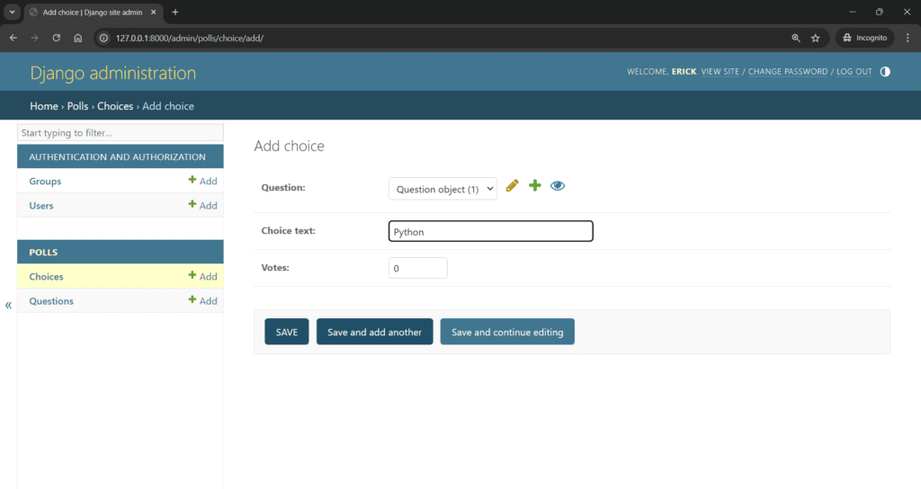The width and height of the screenshot is (921, 489).
Task: Click the LOG OUT link
Action: tap(854, 72)
